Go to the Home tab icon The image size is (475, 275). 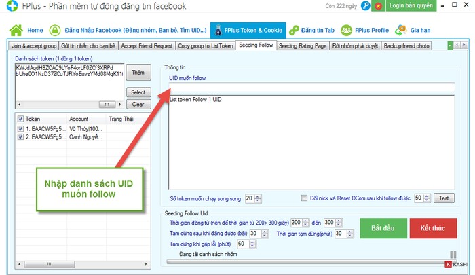(16, 30)
